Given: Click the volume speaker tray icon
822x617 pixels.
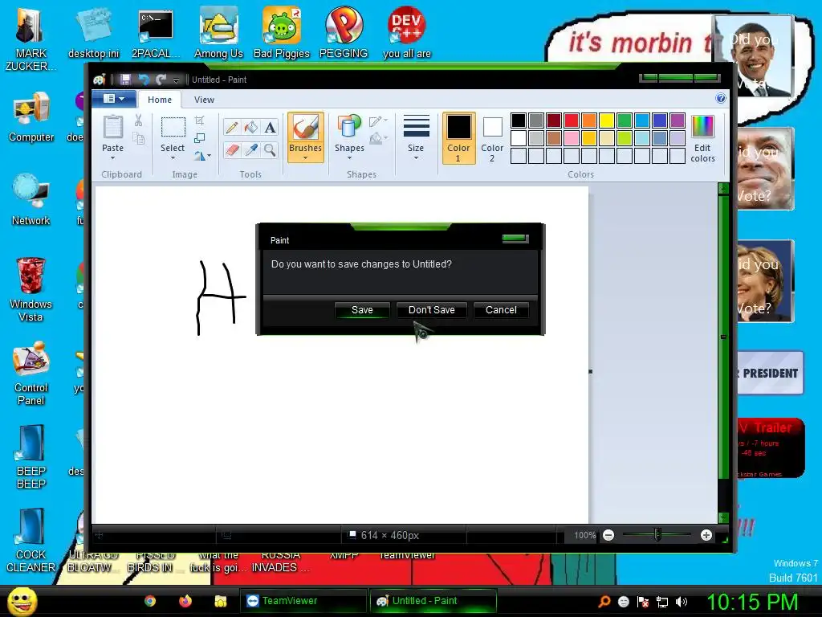Looking at the screenshot, I should coord(682,602).
